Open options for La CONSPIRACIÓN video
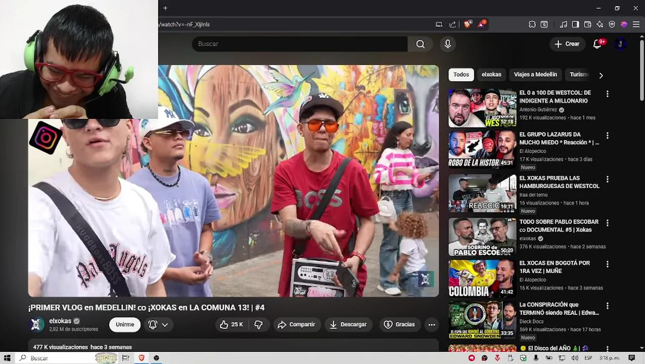 pyautogui.click(x=607, y=306)
